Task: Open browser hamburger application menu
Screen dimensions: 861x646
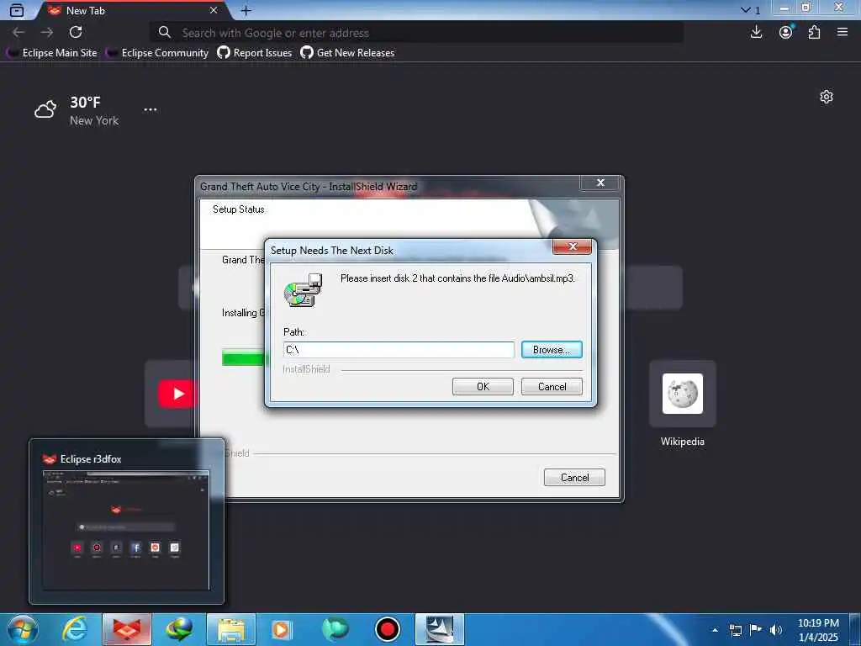Action: coord(843,33)
